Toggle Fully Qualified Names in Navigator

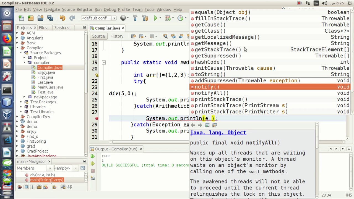54,187
